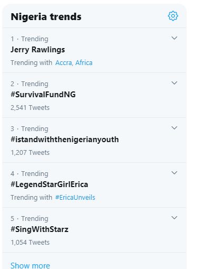View the #SingWithStarz hashtag trend
Viewport: 201px width, 269px height.
click(40, 229)
